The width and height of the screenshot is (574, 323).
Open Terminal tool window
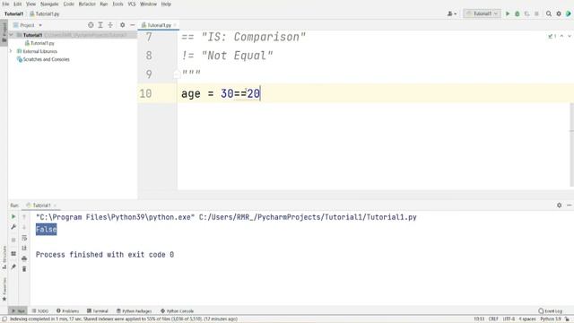click(x=98, y=311)
